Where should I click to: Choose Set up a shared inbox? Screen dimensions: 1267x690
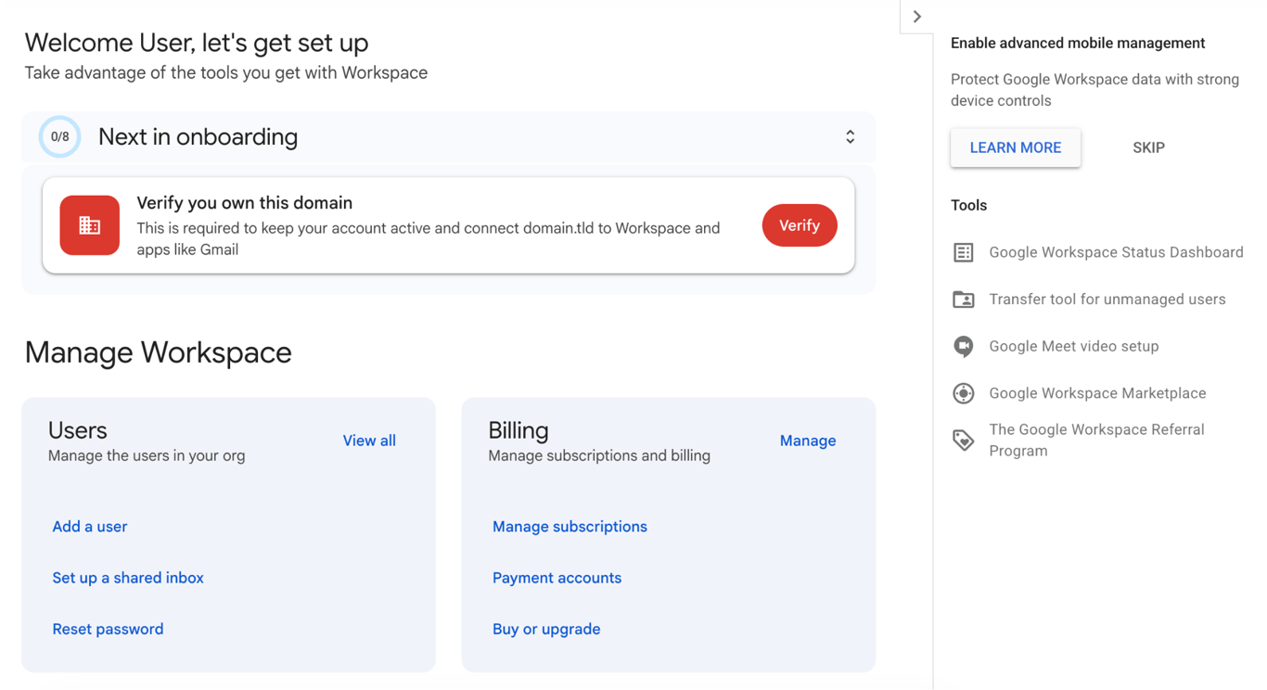point(128,578)
